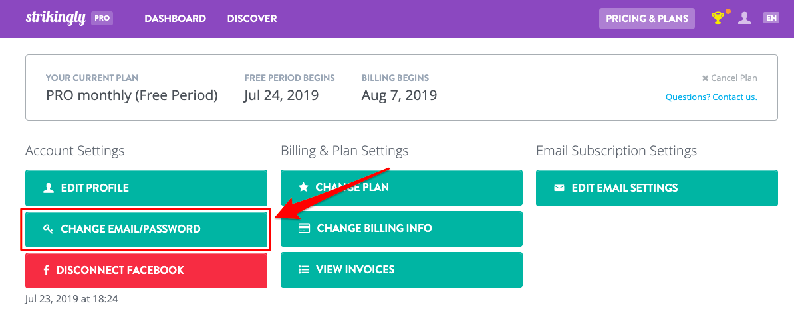Click the strikingly logo

56,18
